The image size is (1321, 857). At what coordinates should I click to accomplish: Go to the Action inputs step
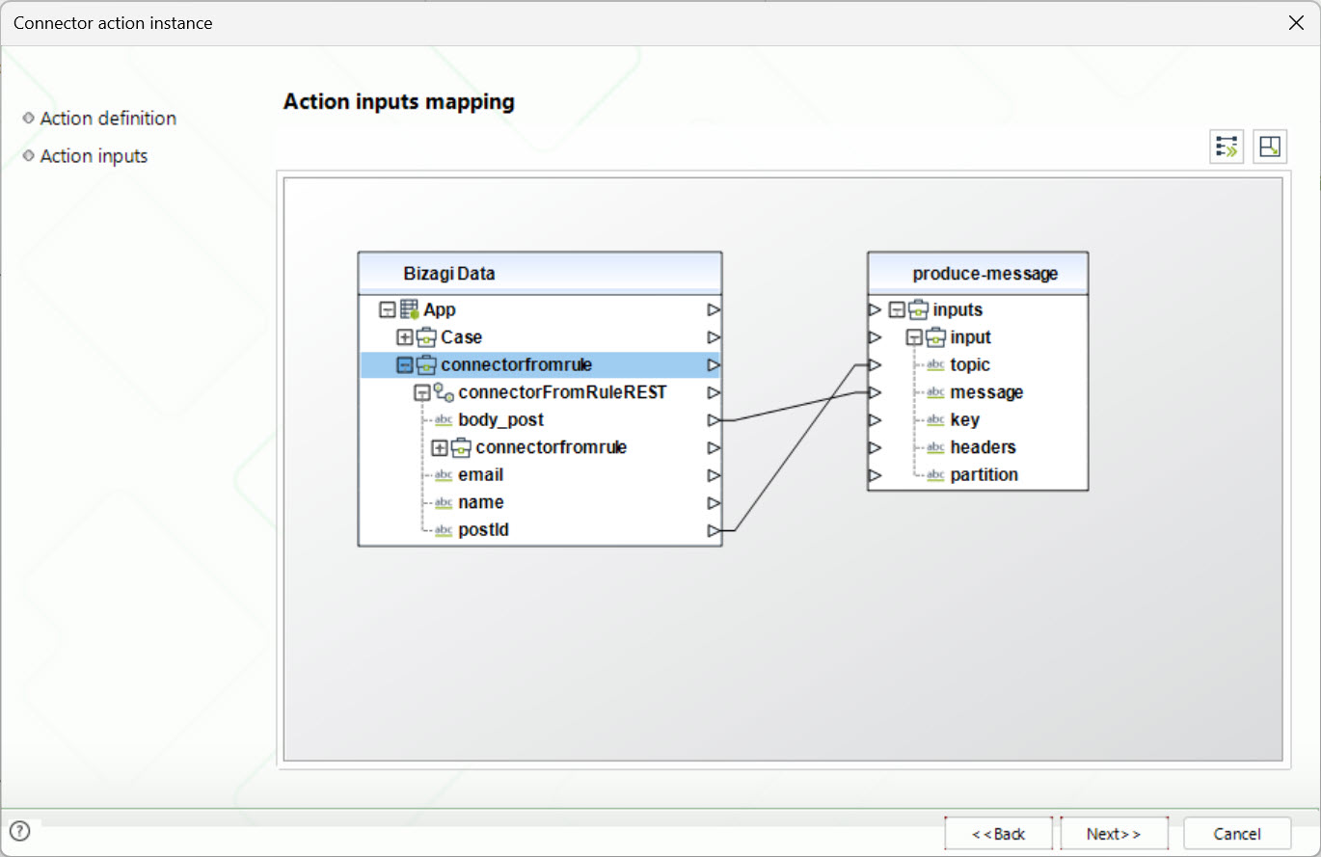pos(94,156)
